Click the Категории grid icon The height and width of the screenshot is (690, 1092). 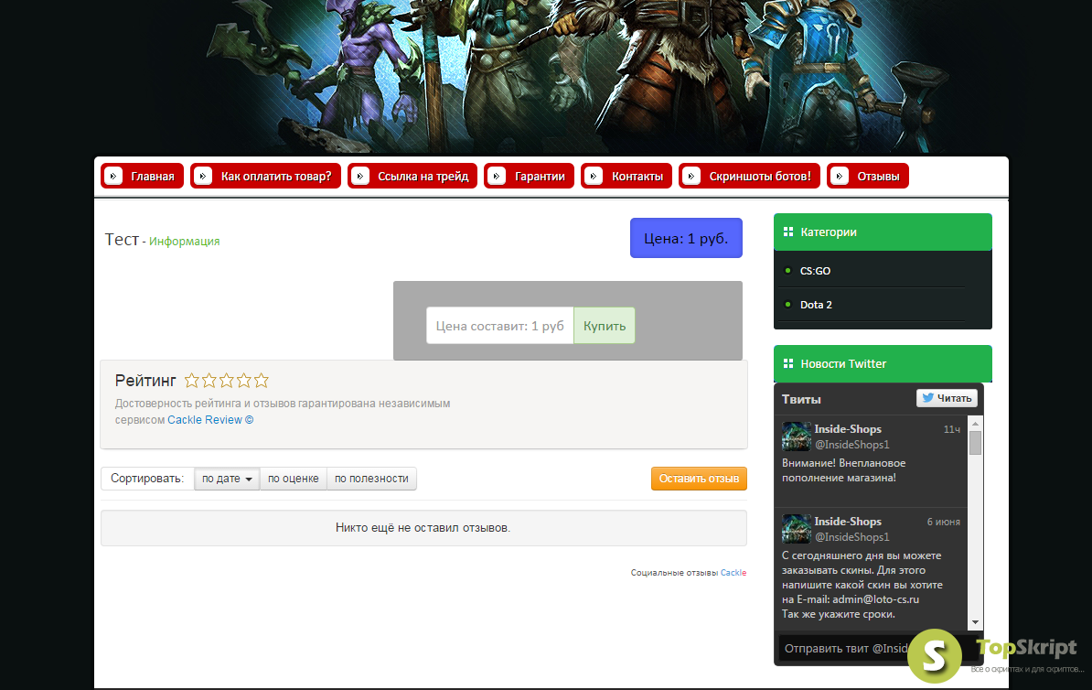click(788, 232)
